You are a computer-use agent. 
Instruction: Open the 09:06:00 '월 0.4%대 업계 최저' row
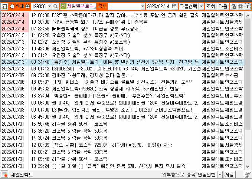(125, 103)
